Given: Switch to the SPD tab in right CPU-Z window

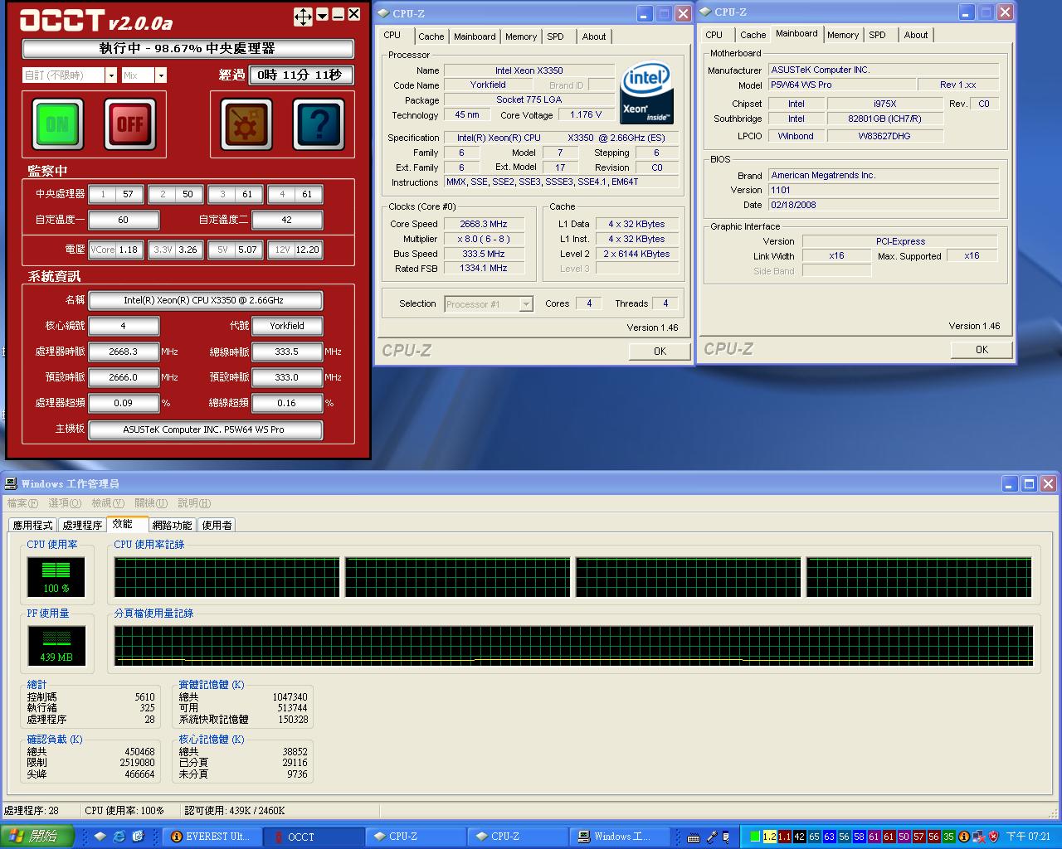Looking at the screenshot, I should pos(877,35).
